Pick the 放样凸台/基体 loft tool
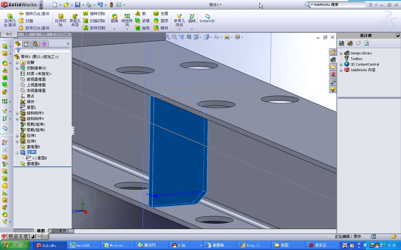The height and width of the screenshot is (250, 401). pos(34,28)
